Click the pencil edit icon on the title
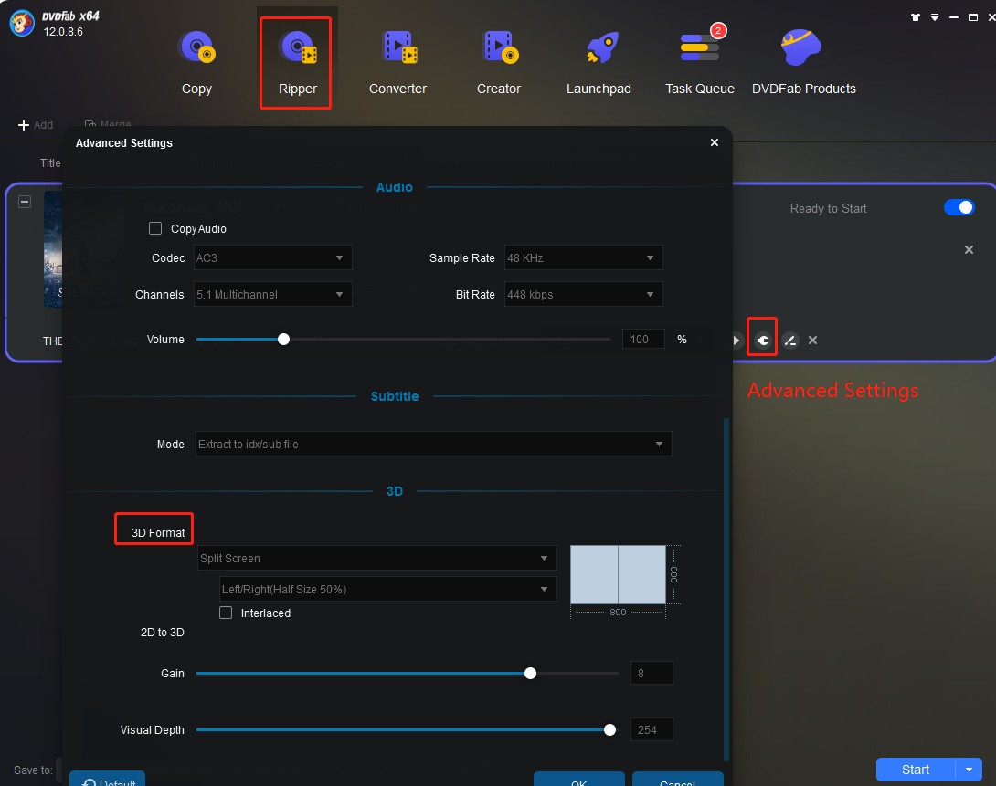The width and height of the screenshot is (996, 786). (789, 339)
